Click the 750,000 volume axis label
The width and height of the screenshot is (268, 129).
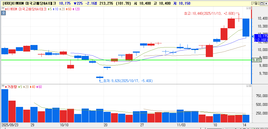(x=262, y=96)
